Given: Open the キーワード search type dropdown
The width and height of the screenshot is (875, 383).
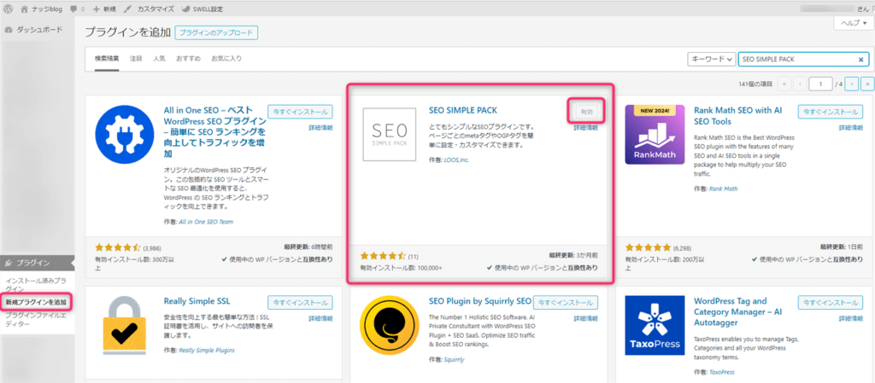Looking at the screenshot, I should (x=712, y=59).
